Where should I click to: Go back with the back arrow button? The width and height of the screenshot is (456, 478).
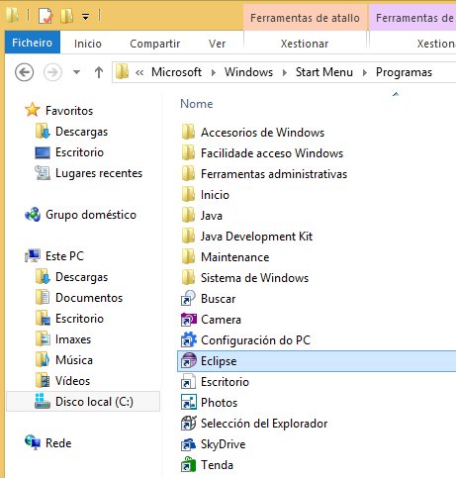[24, 72]
